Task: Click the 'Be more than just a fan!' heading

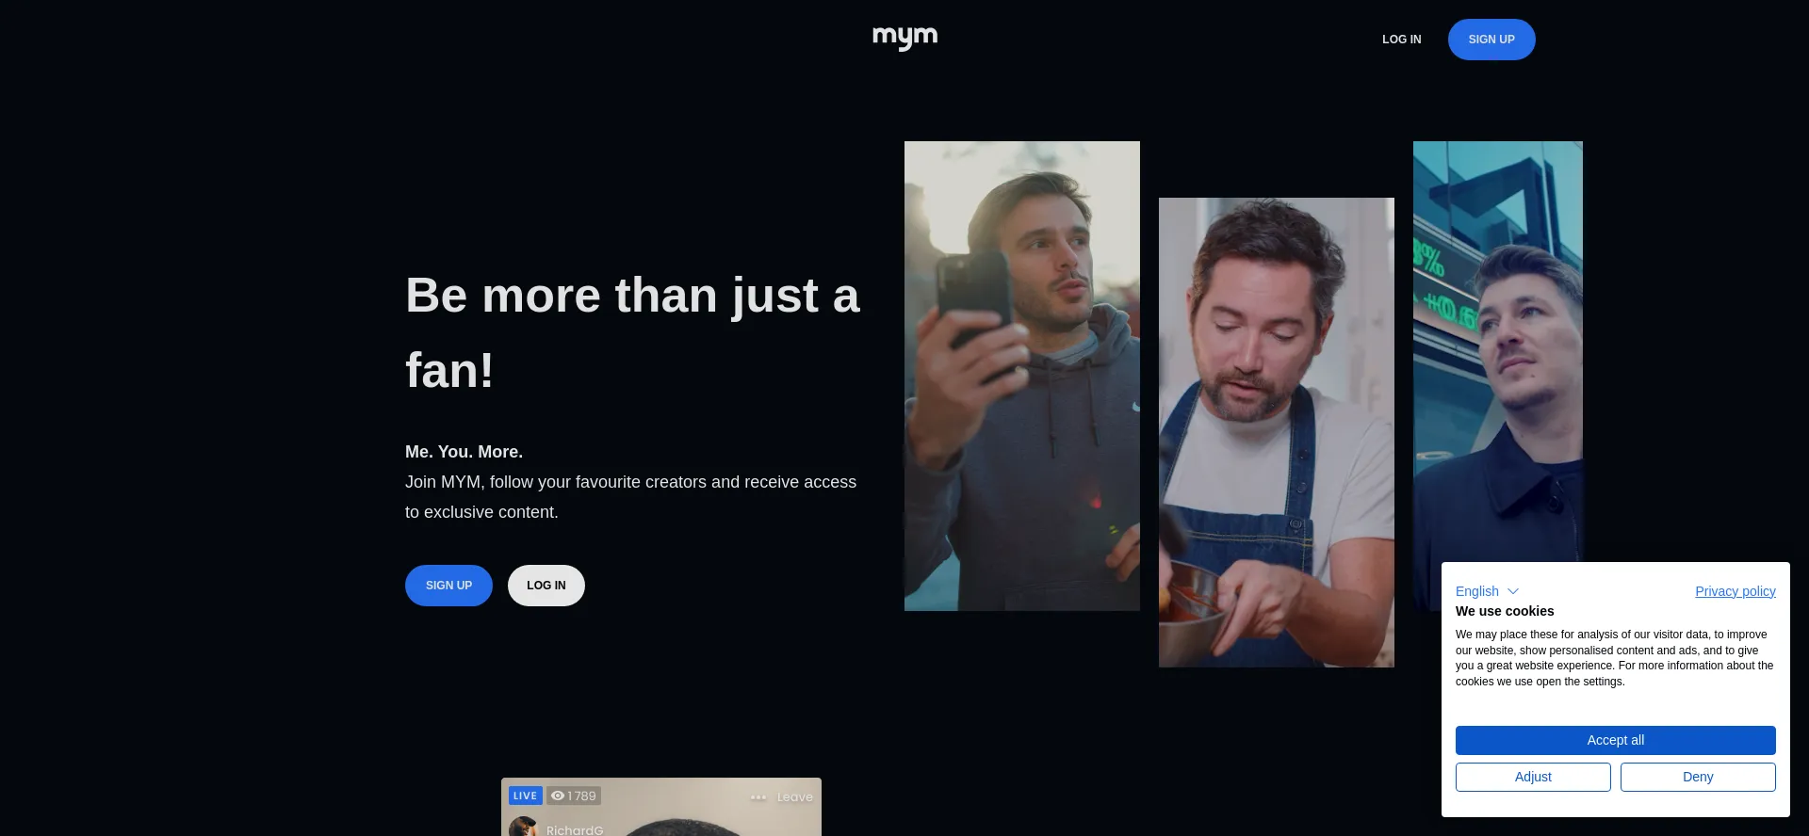Action: coord(632,332)
